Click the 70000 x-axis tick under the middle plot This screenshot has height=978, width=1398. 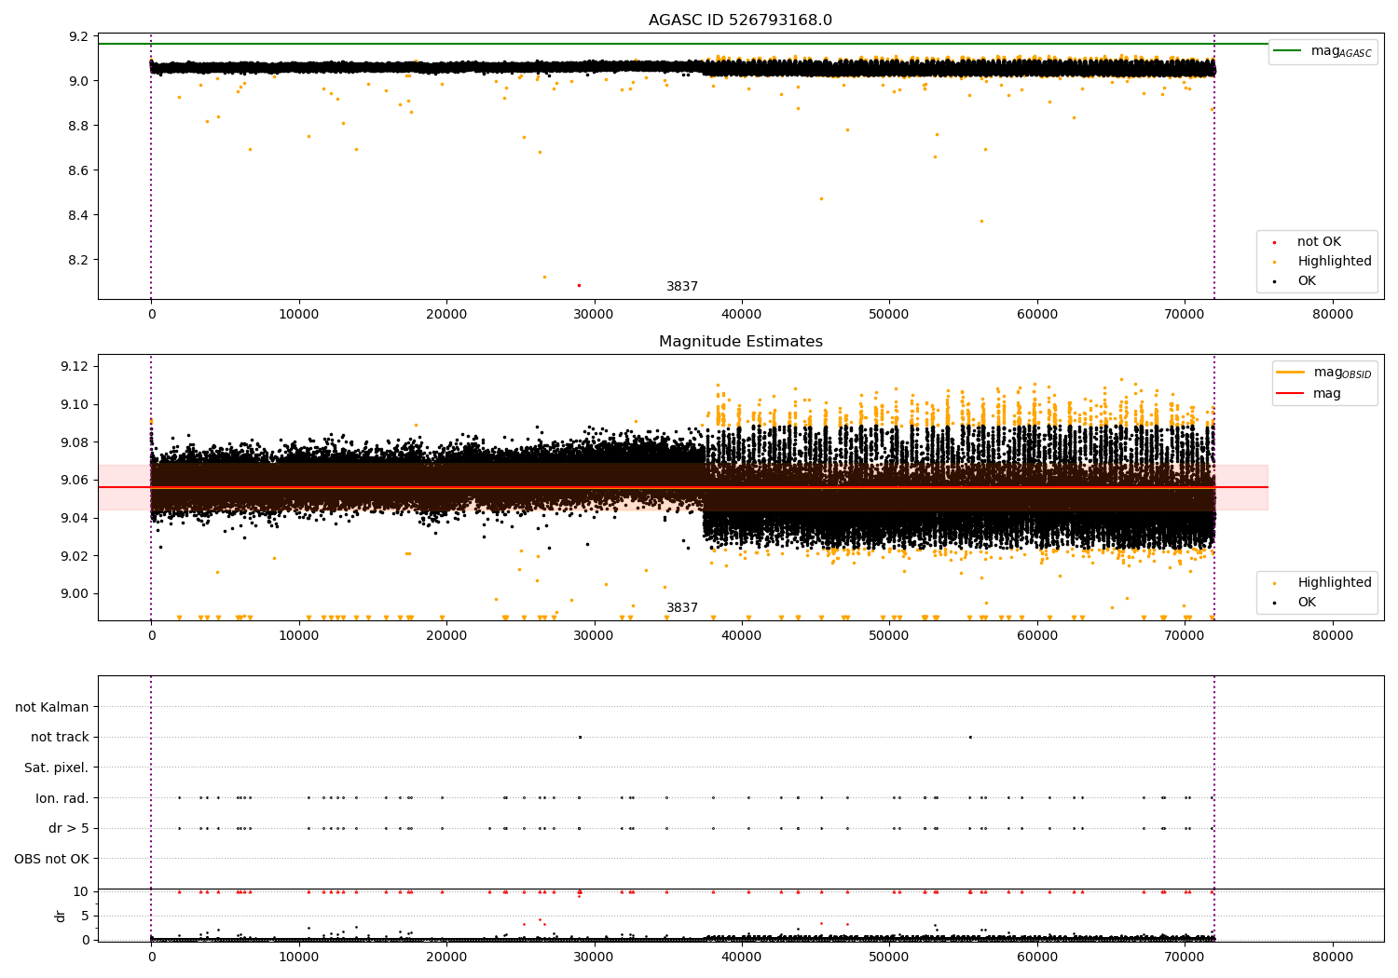1185,635
